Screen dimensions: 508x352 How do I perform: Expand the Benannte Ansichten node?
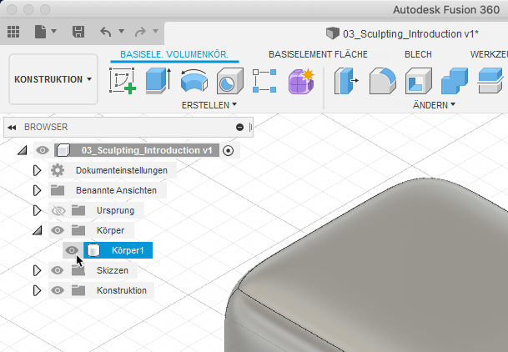pyautogui.click(x=38, y=190)
